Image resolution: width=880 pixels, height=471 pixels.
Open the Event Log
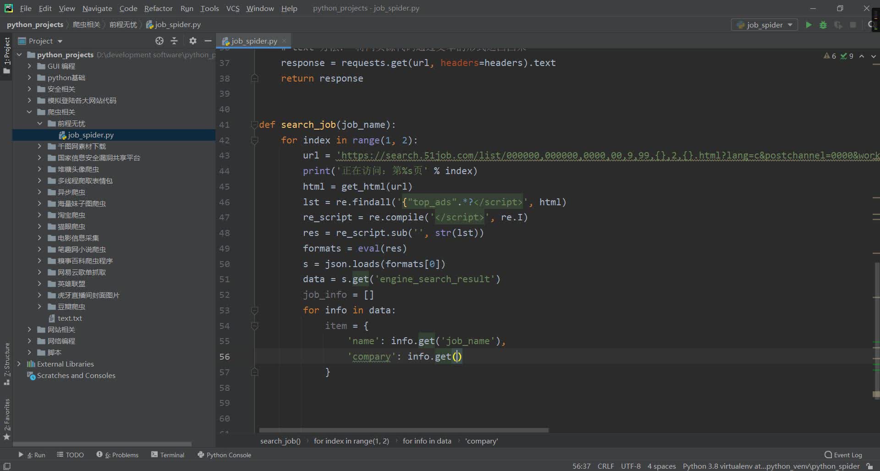coord(843,455)
